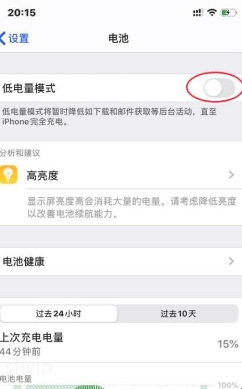
Task: Tap the Wi-Fi status icon
Action: click(212, 12)
